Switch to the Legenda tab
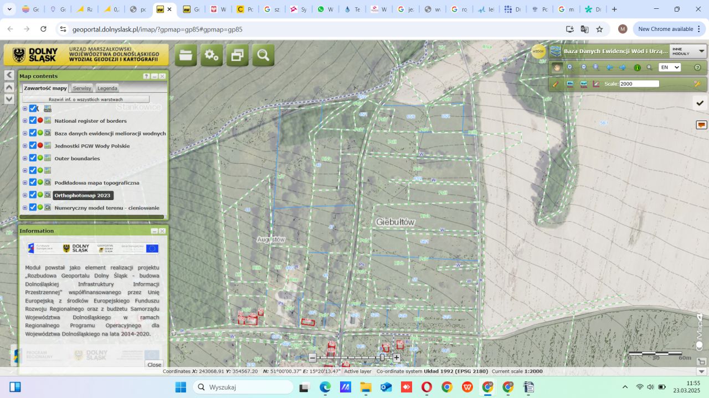 [107, 88]
